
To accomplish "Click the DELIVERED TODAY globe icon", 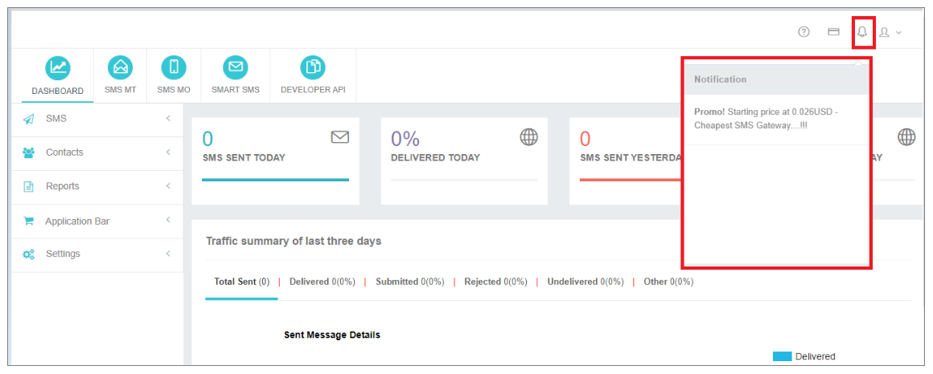I will click(529, 137).
